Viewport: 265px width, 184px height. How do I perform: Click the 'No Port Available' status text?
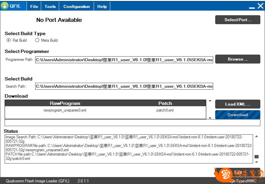(59, 20)
